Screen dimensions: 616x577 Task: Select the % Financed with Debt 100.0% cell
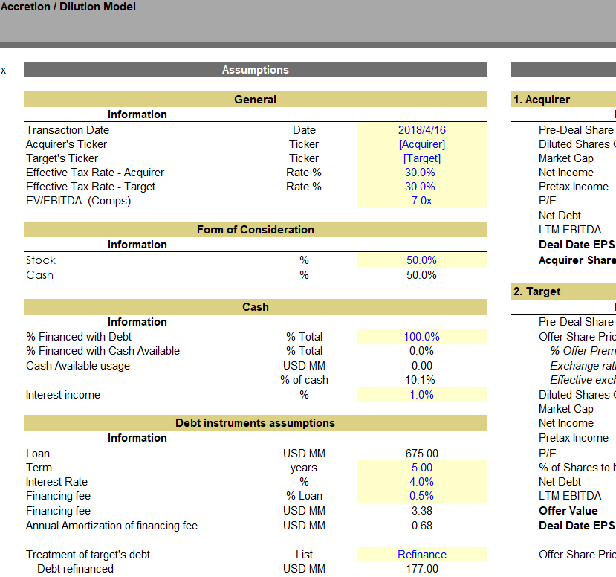(x=421, y=337)
